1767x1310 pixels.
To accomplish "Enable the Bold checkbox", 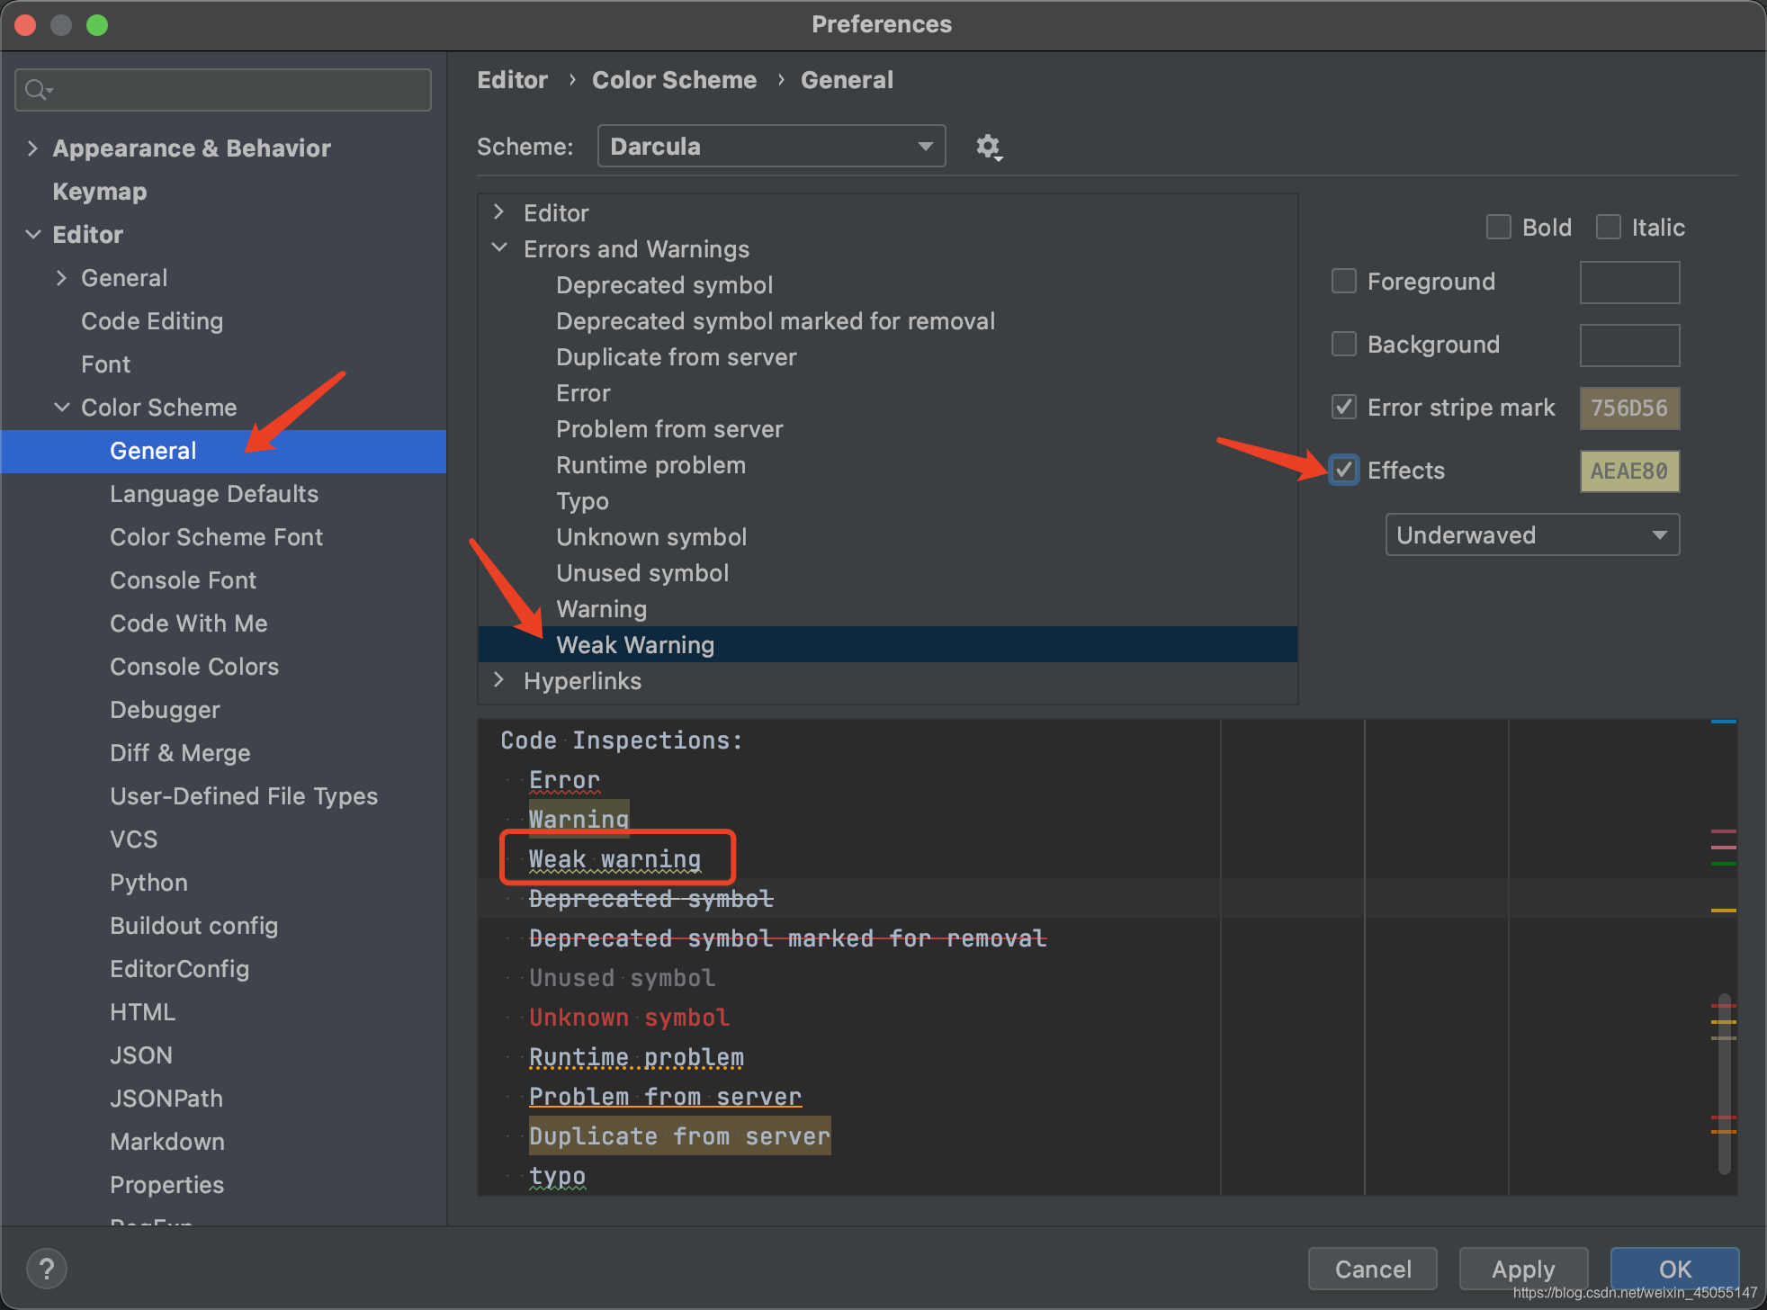I will [x=1498, y=227].
